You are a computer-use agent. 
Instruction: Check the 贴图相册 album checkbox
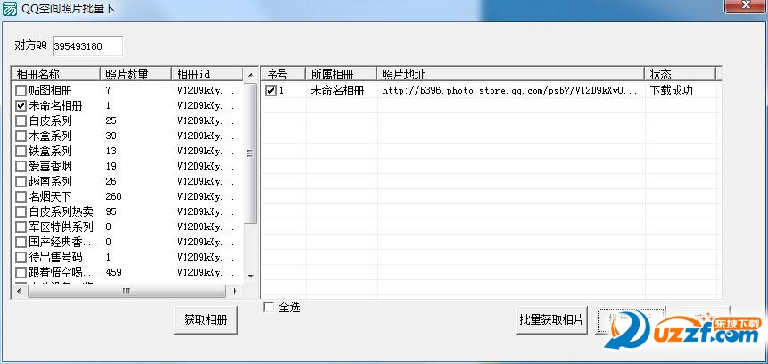click(x=21, y=91)
